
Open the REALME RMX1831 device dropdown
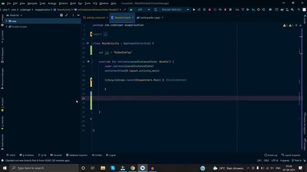point(172,10)
